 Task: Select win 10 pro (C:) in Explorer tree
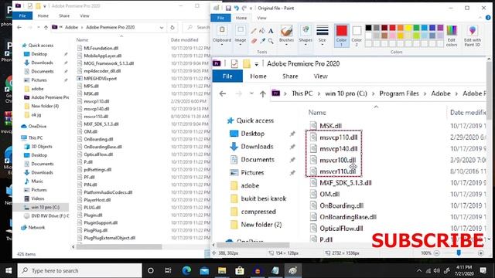[x=45, y=207]
